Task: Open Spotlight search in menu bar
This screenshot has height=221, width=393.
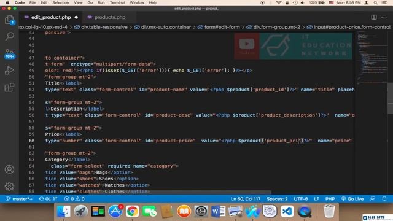Action: 375,2
